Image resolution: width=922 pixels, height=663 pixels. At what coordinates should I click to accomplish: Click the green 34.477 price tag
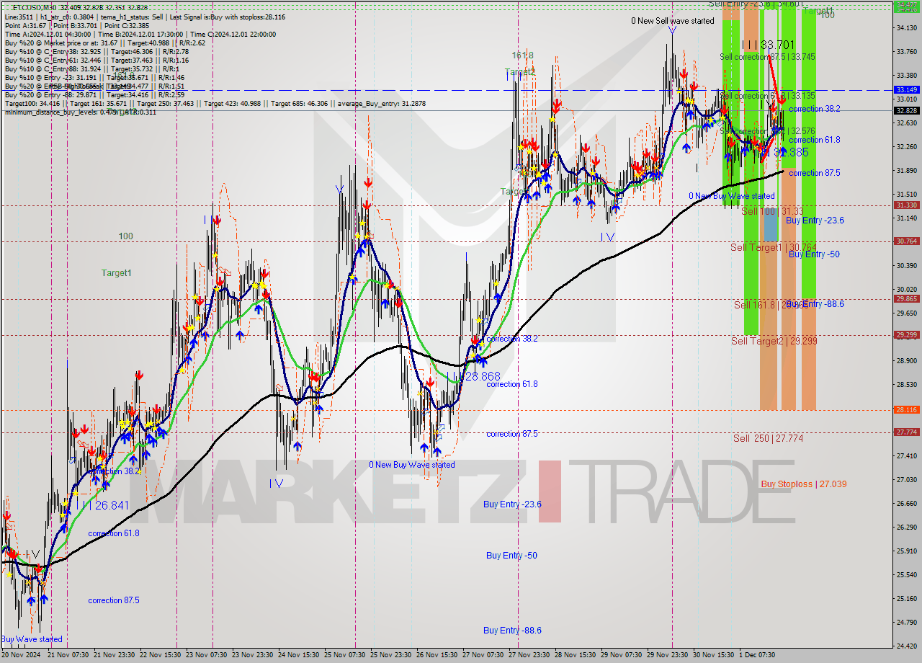click(x=906, y=4)
